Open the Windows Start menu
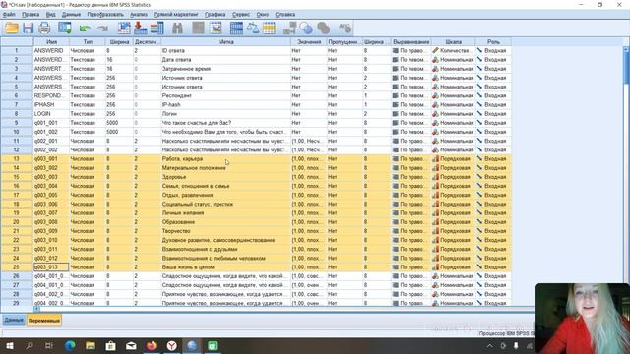630x354 pixels. [9, 345]
